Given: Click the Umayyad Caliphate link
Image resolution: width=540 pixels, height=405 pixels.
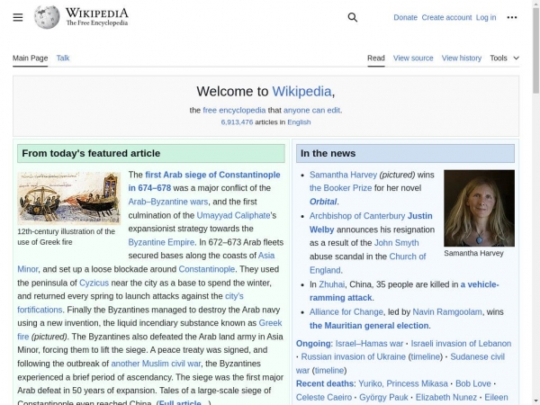Looking at the screenshot, I should [x=233, y=215].
